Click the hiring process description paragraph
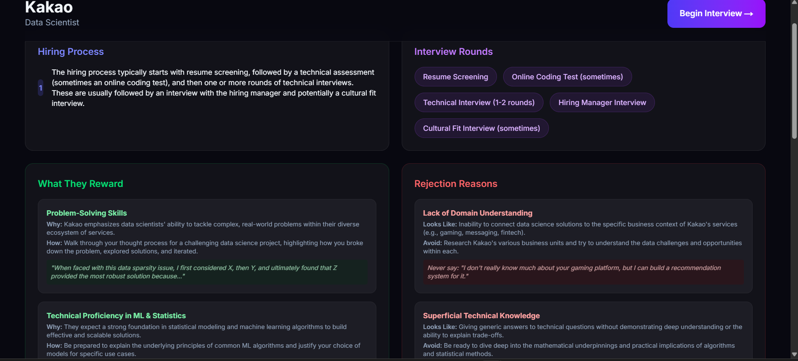 point(214,88)
